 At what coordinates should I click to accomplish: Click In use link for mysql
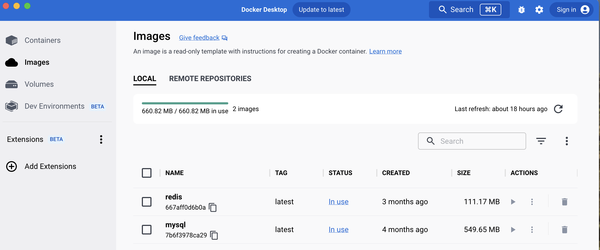coord(339,230)
